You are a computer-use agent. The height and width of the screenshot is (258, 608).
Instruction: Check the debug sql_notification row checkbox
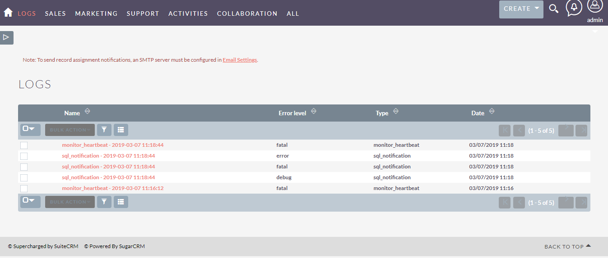pyautogui.click(x=24, y=178)
